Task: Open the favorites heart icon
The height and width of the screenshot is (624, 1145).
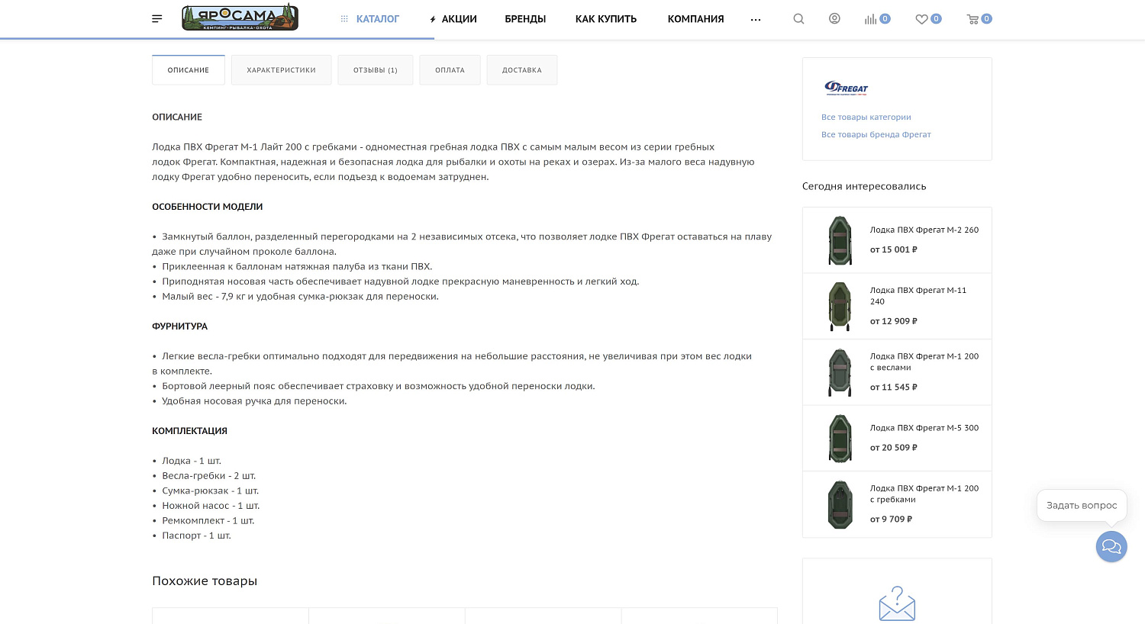Action: coord(922,19)
